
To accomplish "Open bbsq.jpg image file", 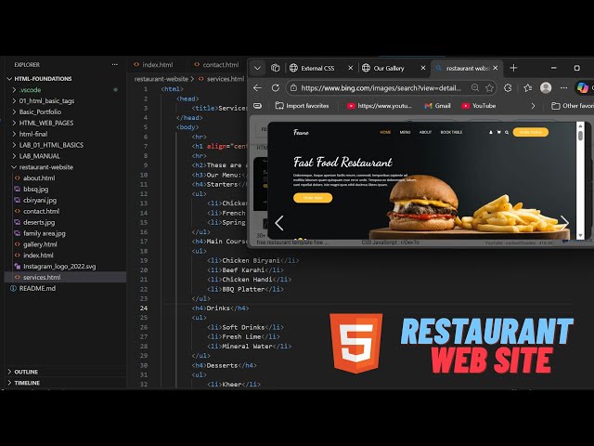I will [x=35, y=189].
